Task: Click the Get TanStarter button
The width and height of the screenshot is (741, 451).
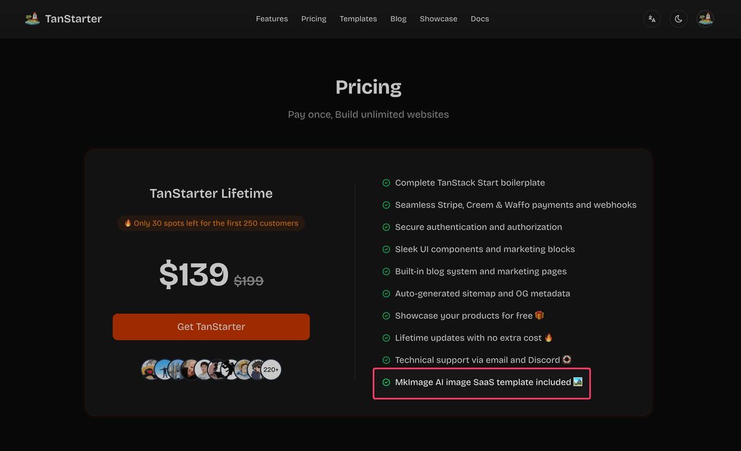Action: tap(211, 327)
